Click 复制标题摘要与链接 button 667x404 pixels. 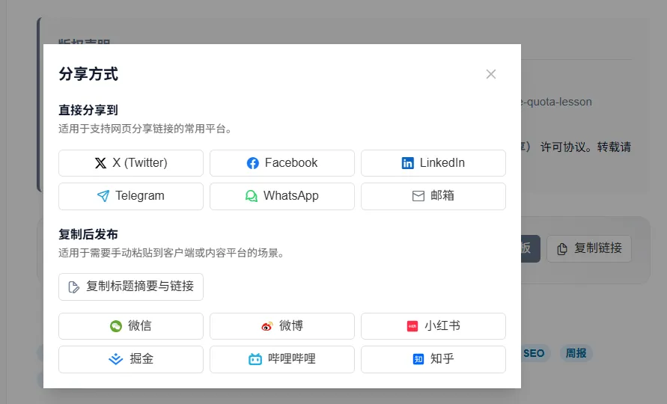click(130, 287)
